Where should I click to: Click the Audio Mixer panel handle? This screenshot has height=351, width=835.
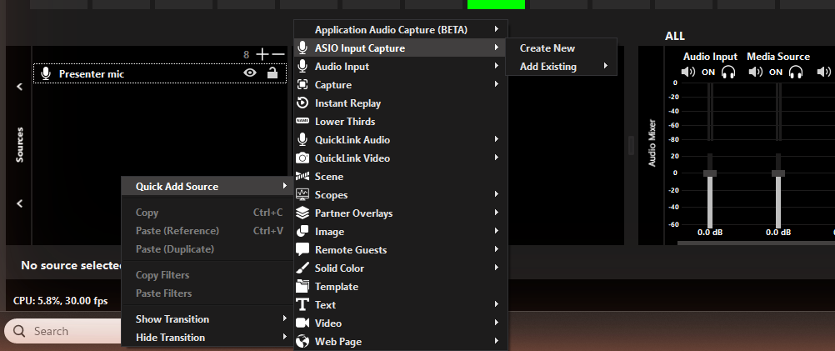point(632,145)
